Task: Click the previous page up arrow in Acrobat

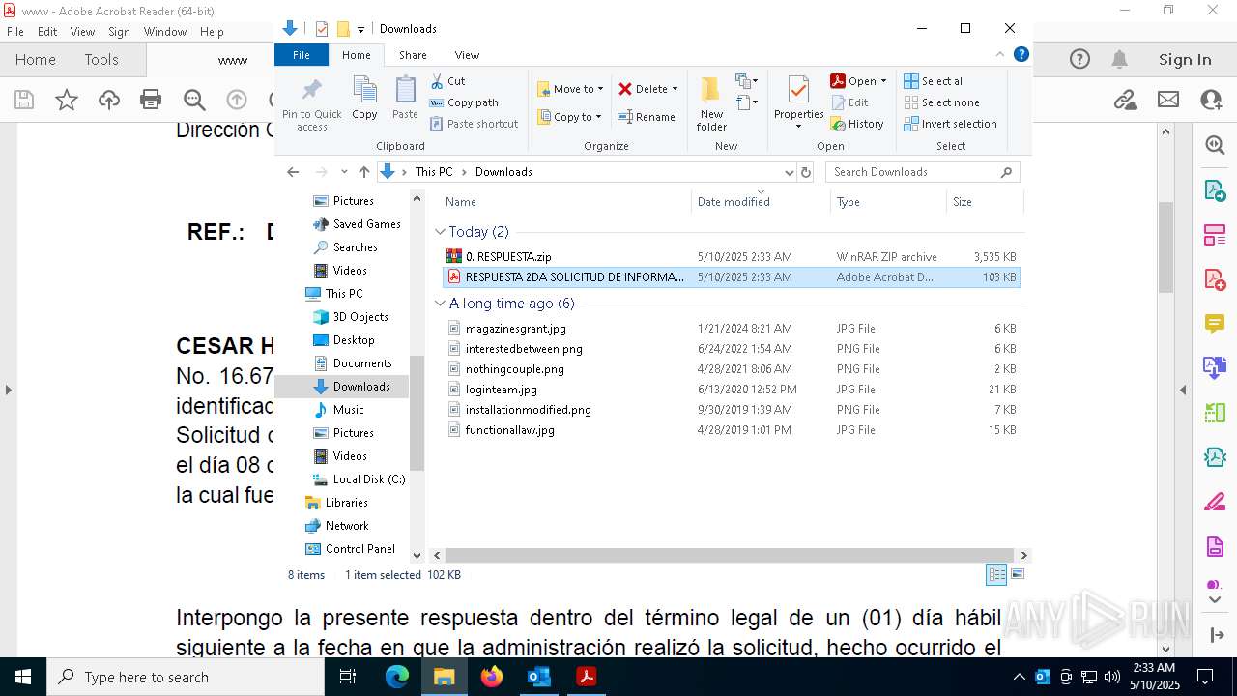Action: [237, 99]
